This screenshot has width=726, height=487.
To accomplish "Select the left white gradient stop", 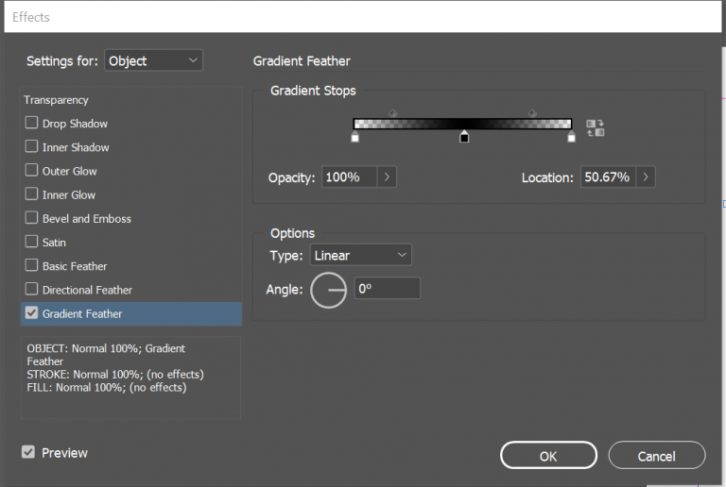I will [354, 138].
